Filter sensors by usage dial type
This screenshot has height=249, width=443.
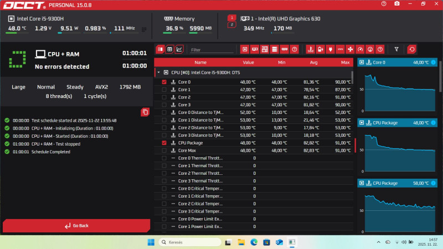click(x=370, y=49)
